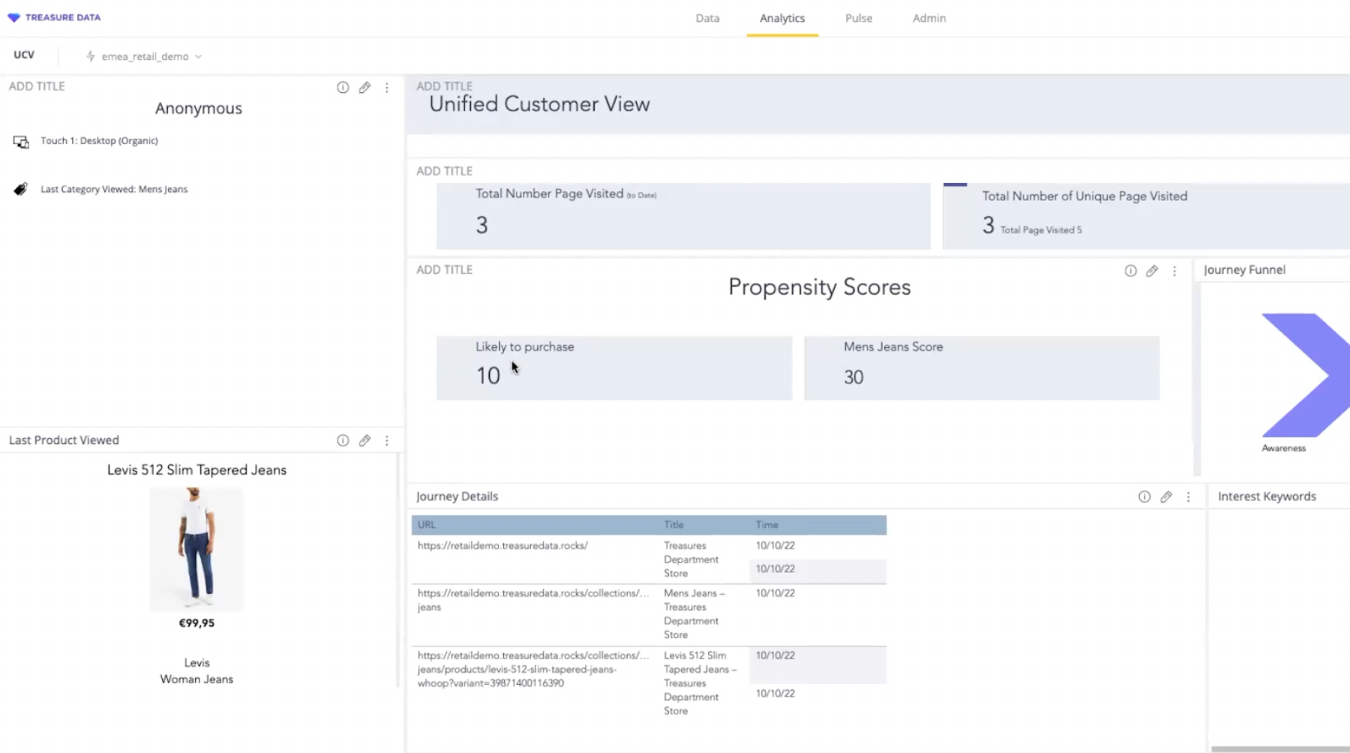
Task: Show info for Propensity Scores panel
Action: [x=1130, y=271]
